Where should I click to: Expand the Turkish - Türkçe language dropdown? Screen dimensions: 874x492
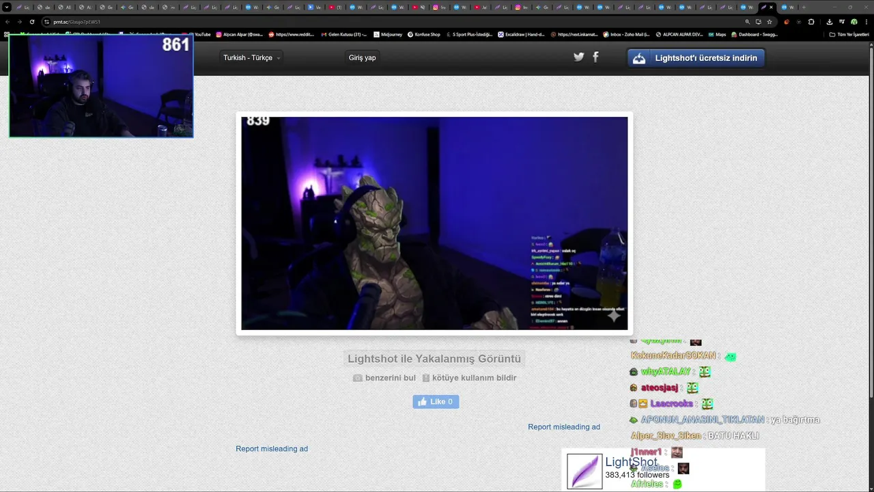click(252, 58)
